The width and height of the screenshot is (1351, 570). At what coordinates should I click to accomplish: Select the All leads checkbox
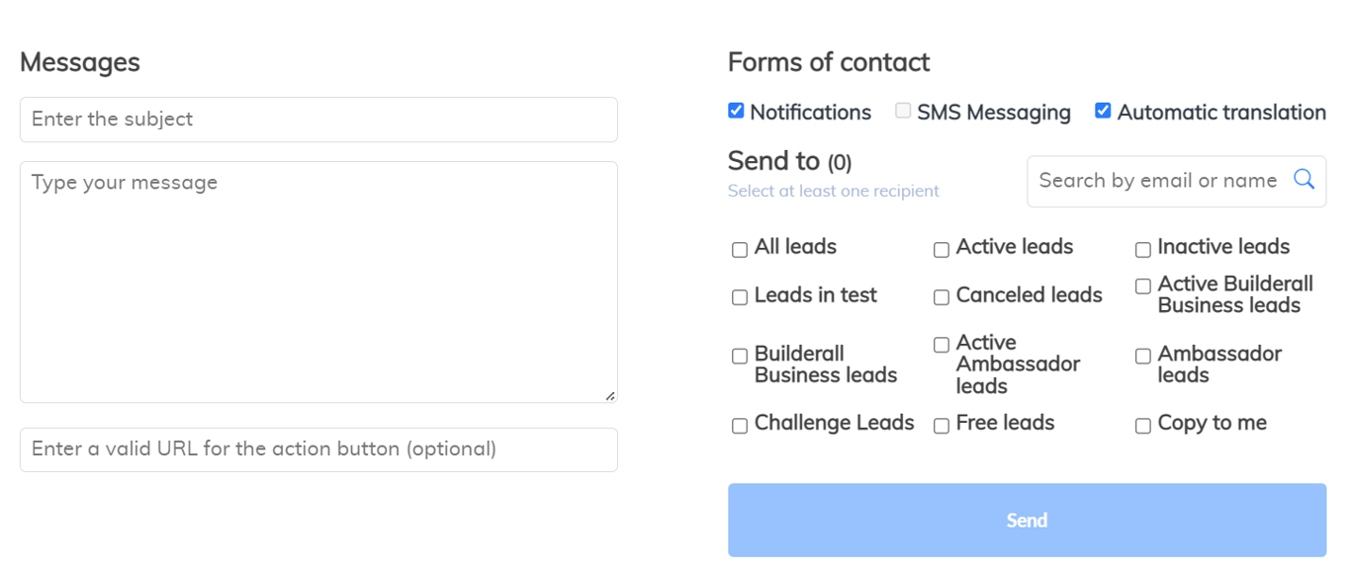click(x=740, y=250)
